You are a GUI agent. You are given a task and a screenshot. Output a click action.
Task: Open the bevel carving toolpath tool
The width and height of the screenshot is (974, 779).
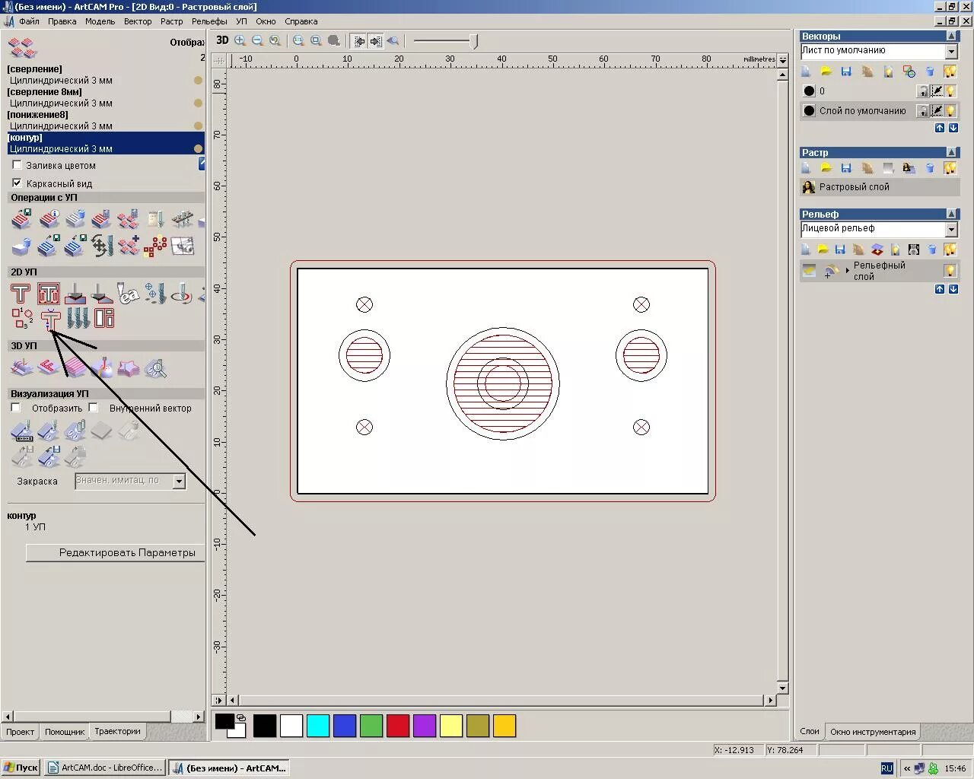click(101, 294)
